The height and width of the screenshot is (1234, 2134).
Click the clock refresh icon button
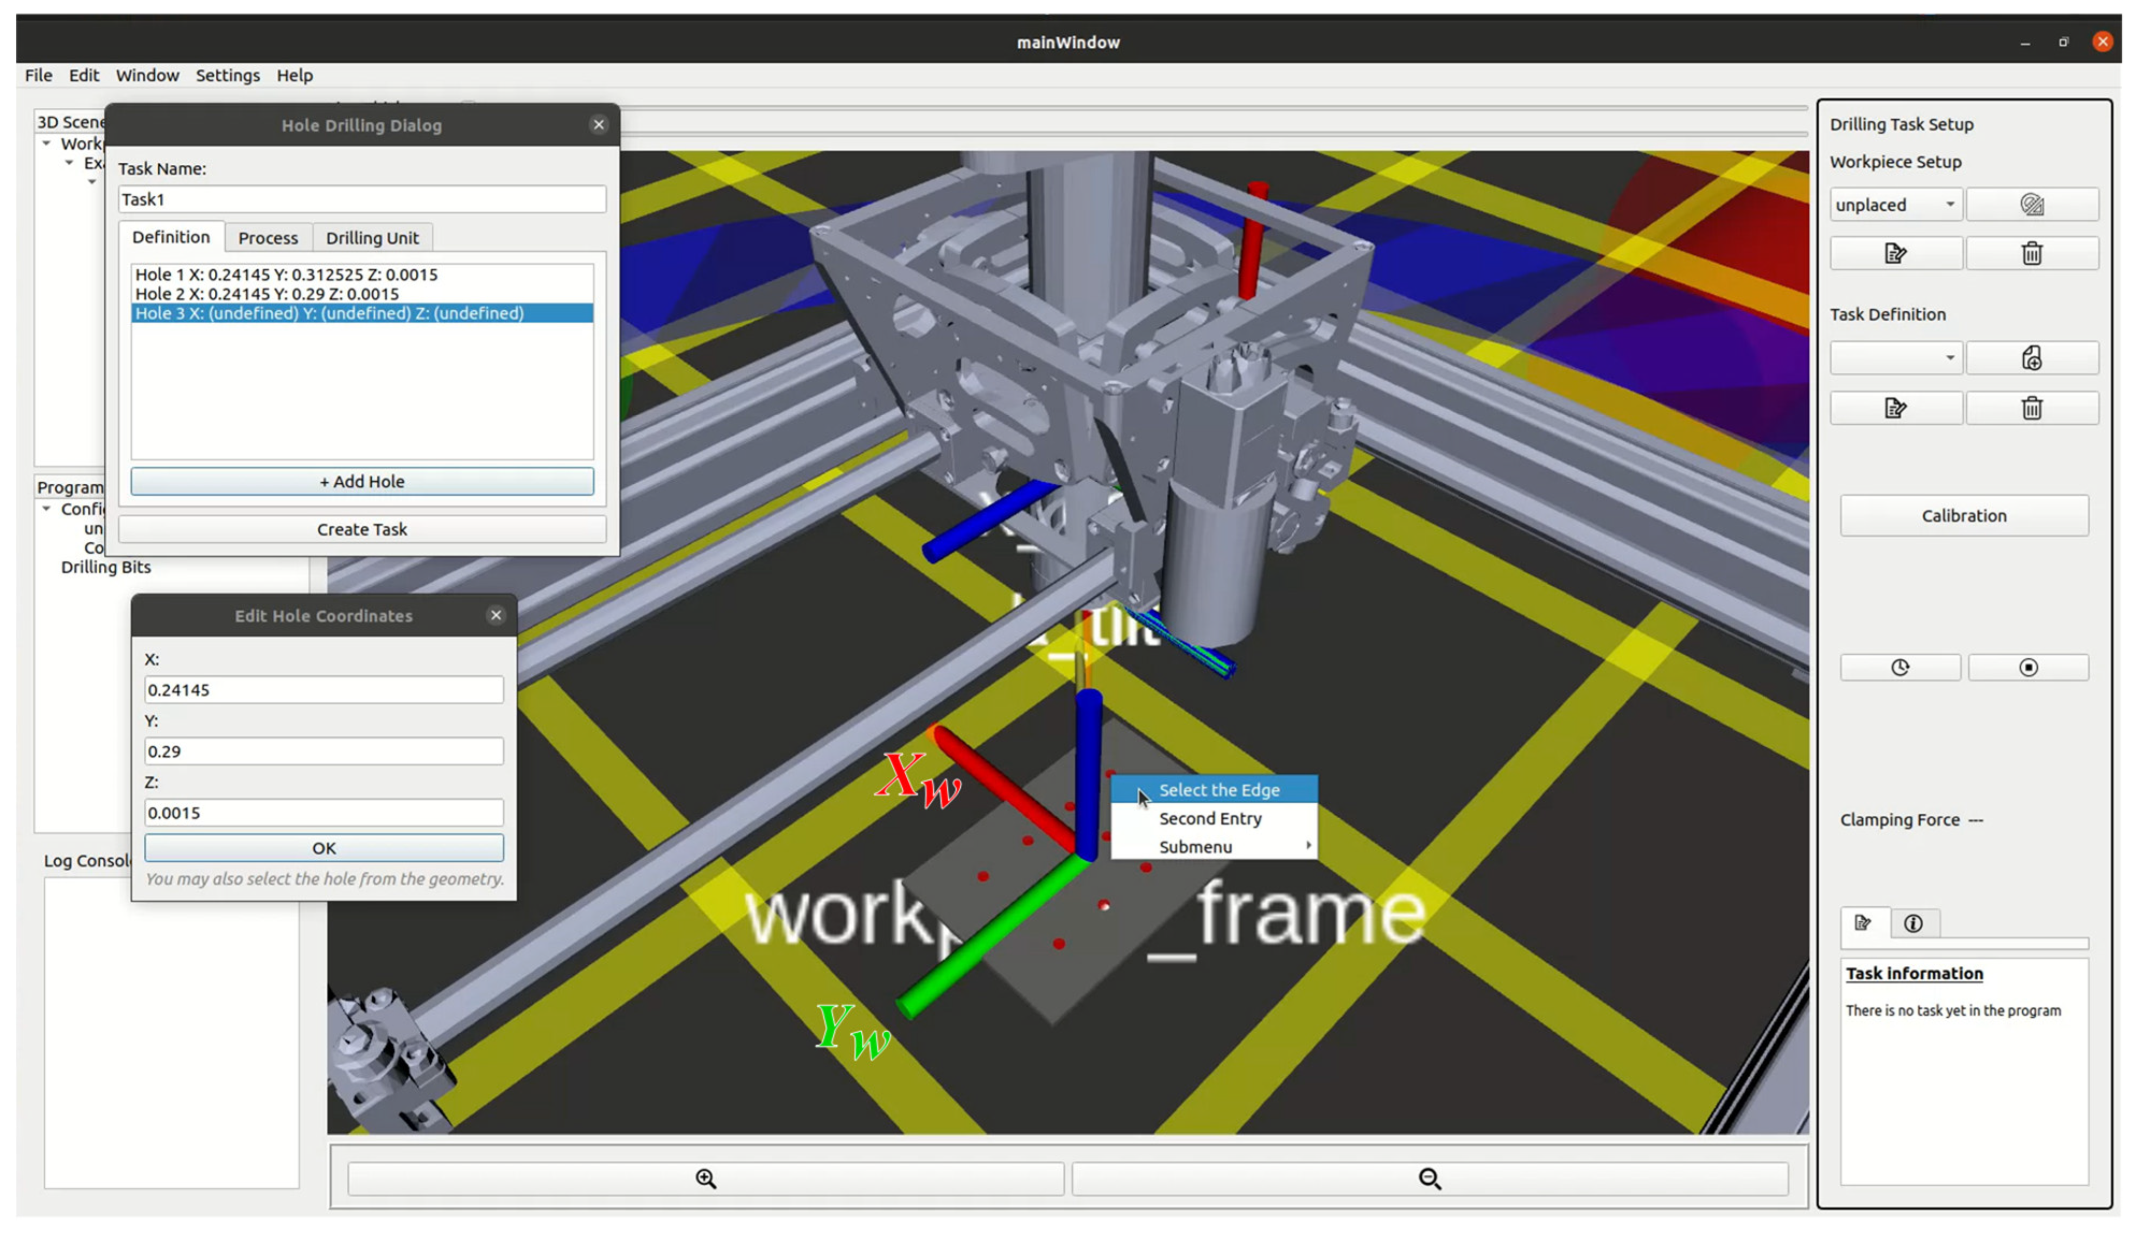[x=1900, y=668]
